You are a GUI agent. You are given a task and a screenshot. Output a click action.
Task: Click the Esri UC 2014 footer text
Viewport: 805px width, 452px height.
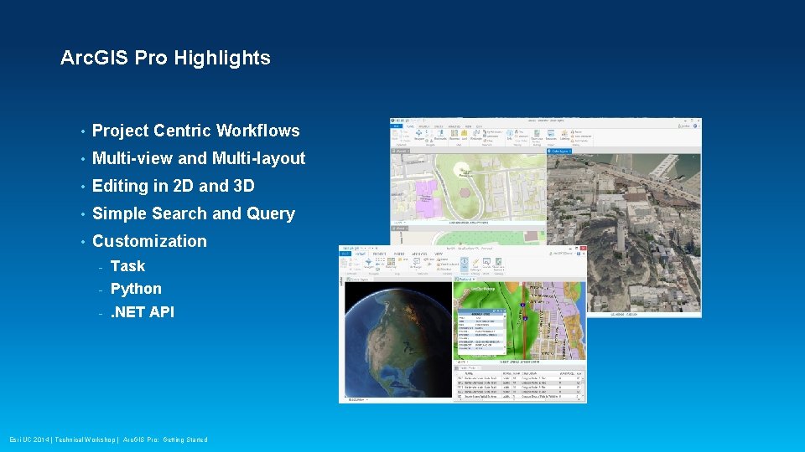point(108,439)
